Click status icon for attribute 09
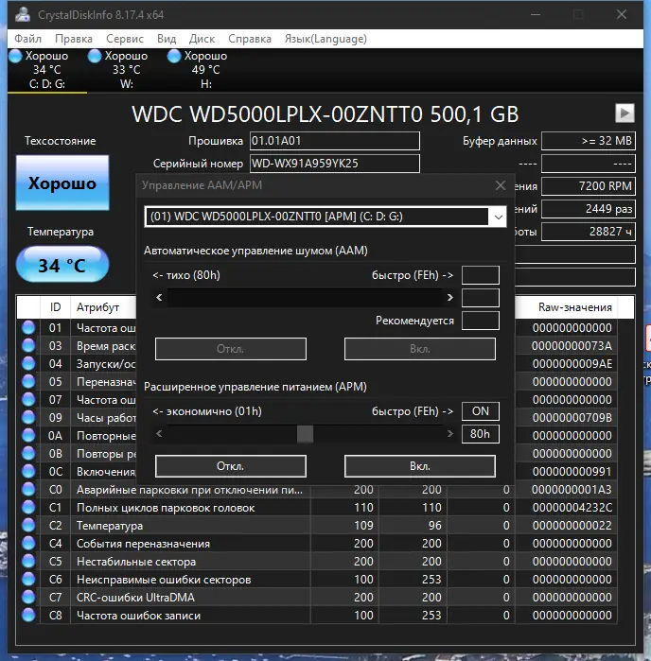The width and height of the screenshot is (651, 661). point(28,417)
